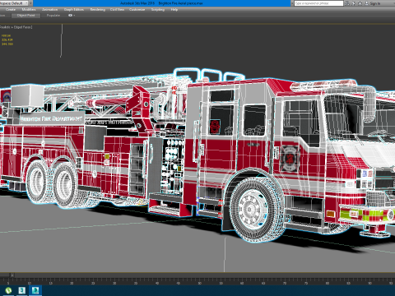This screenshot has height=296, width=395.
Task: Open the Modifiers menu
Action: (29, 10)
